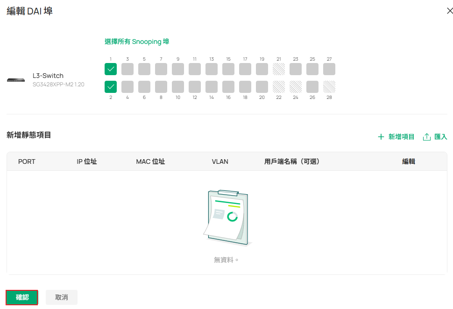The height and width of the screenshot is (309, 453).
Task: Click the hatched port 28 box
Action: coord(329,87)
